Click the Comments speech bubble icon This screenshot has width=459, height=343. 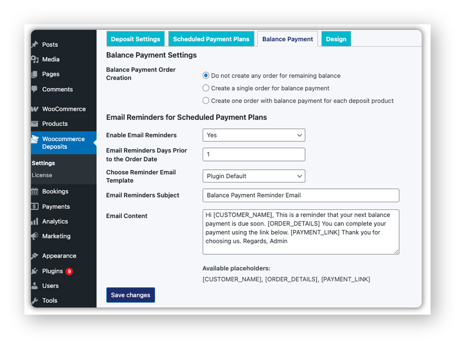[x=35, y=89]
